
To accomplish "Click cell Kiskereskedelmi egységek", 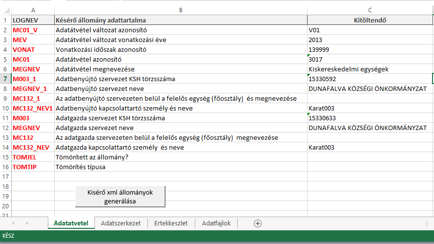I will 370,69.
